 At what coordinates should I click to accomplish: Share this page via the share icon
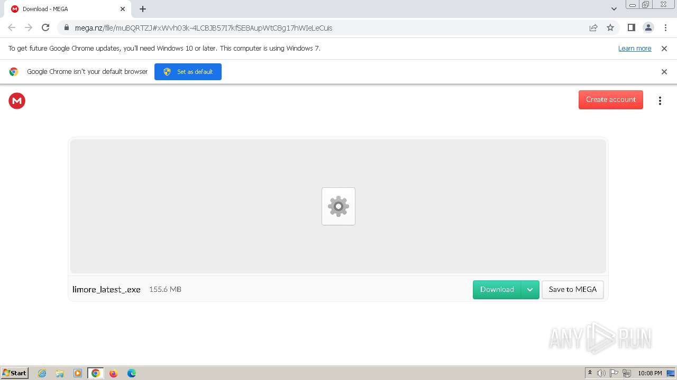coord(593,27)
